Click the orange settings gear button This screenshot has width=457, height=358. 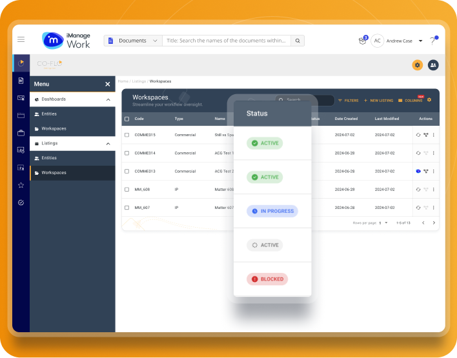pyautogui.click(x=418, y=65)
